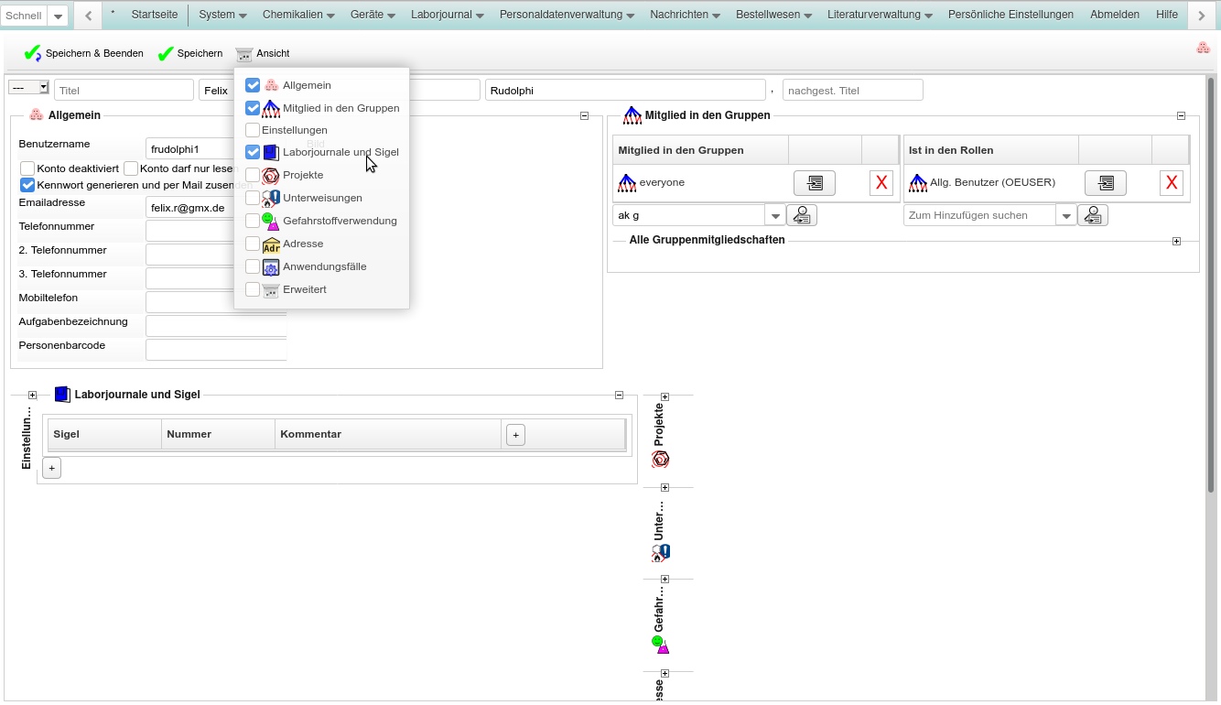This screenshot has width=1221, height=705.
Task: Open the salutation '---' dropdown
Action: (x=28, y=87)
